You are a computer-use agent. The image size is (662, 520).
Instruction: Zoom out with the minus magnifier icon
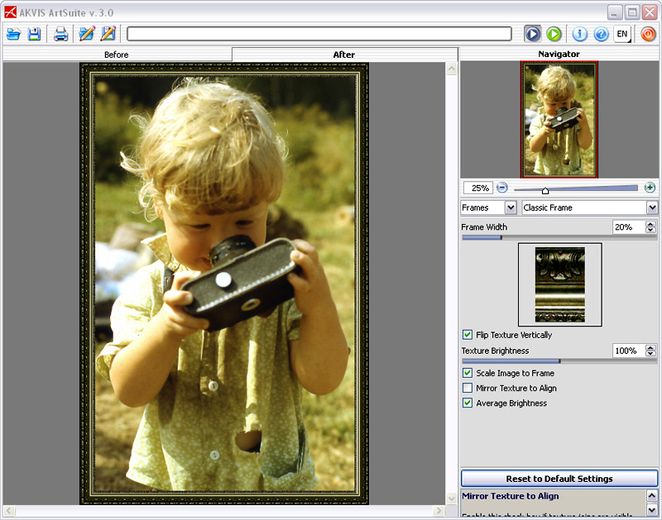pos(502,188)
